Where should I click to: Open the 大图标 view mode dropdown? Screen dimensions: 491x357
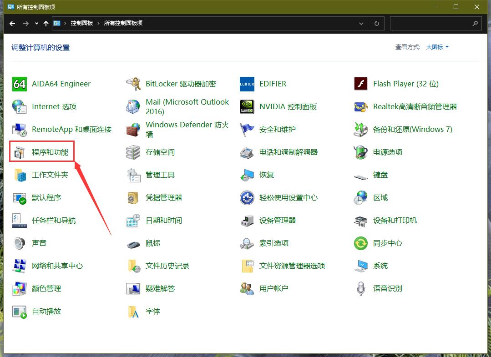point(437,47)
